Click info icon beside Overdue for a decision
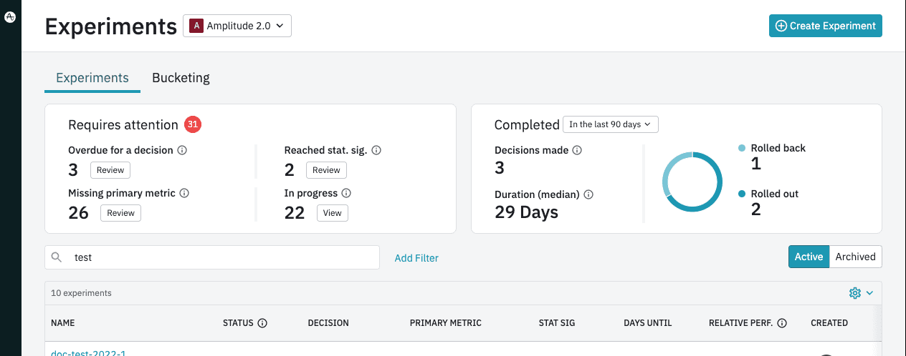 pyautogui.click(x=182, y=151)
